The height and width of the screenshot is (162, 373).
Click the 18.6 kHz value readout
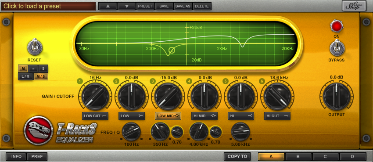tap(279, 78)
